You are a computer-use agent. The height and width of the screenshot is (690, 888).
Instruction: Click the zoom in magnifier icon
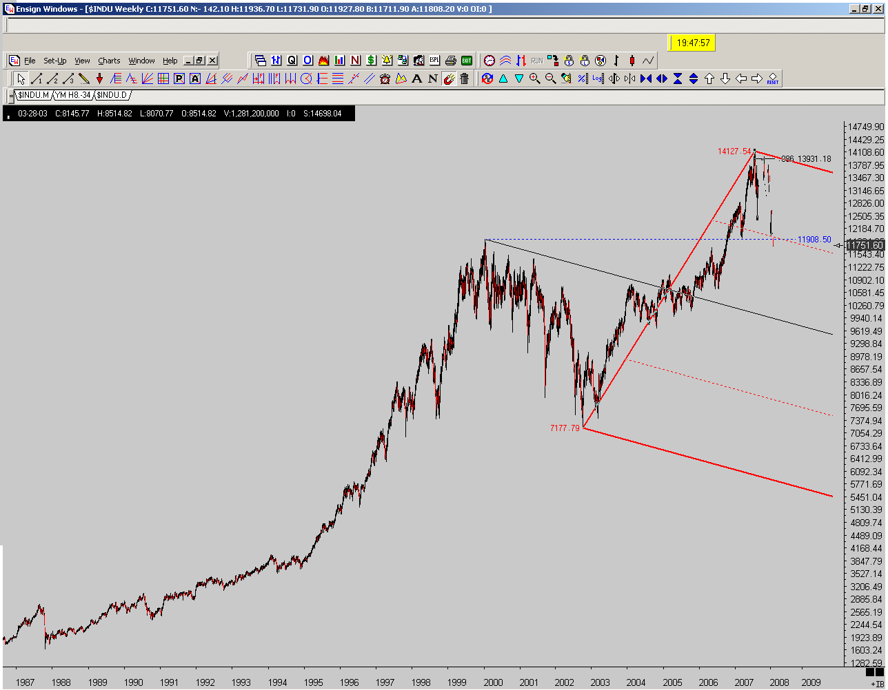[534, 79]
